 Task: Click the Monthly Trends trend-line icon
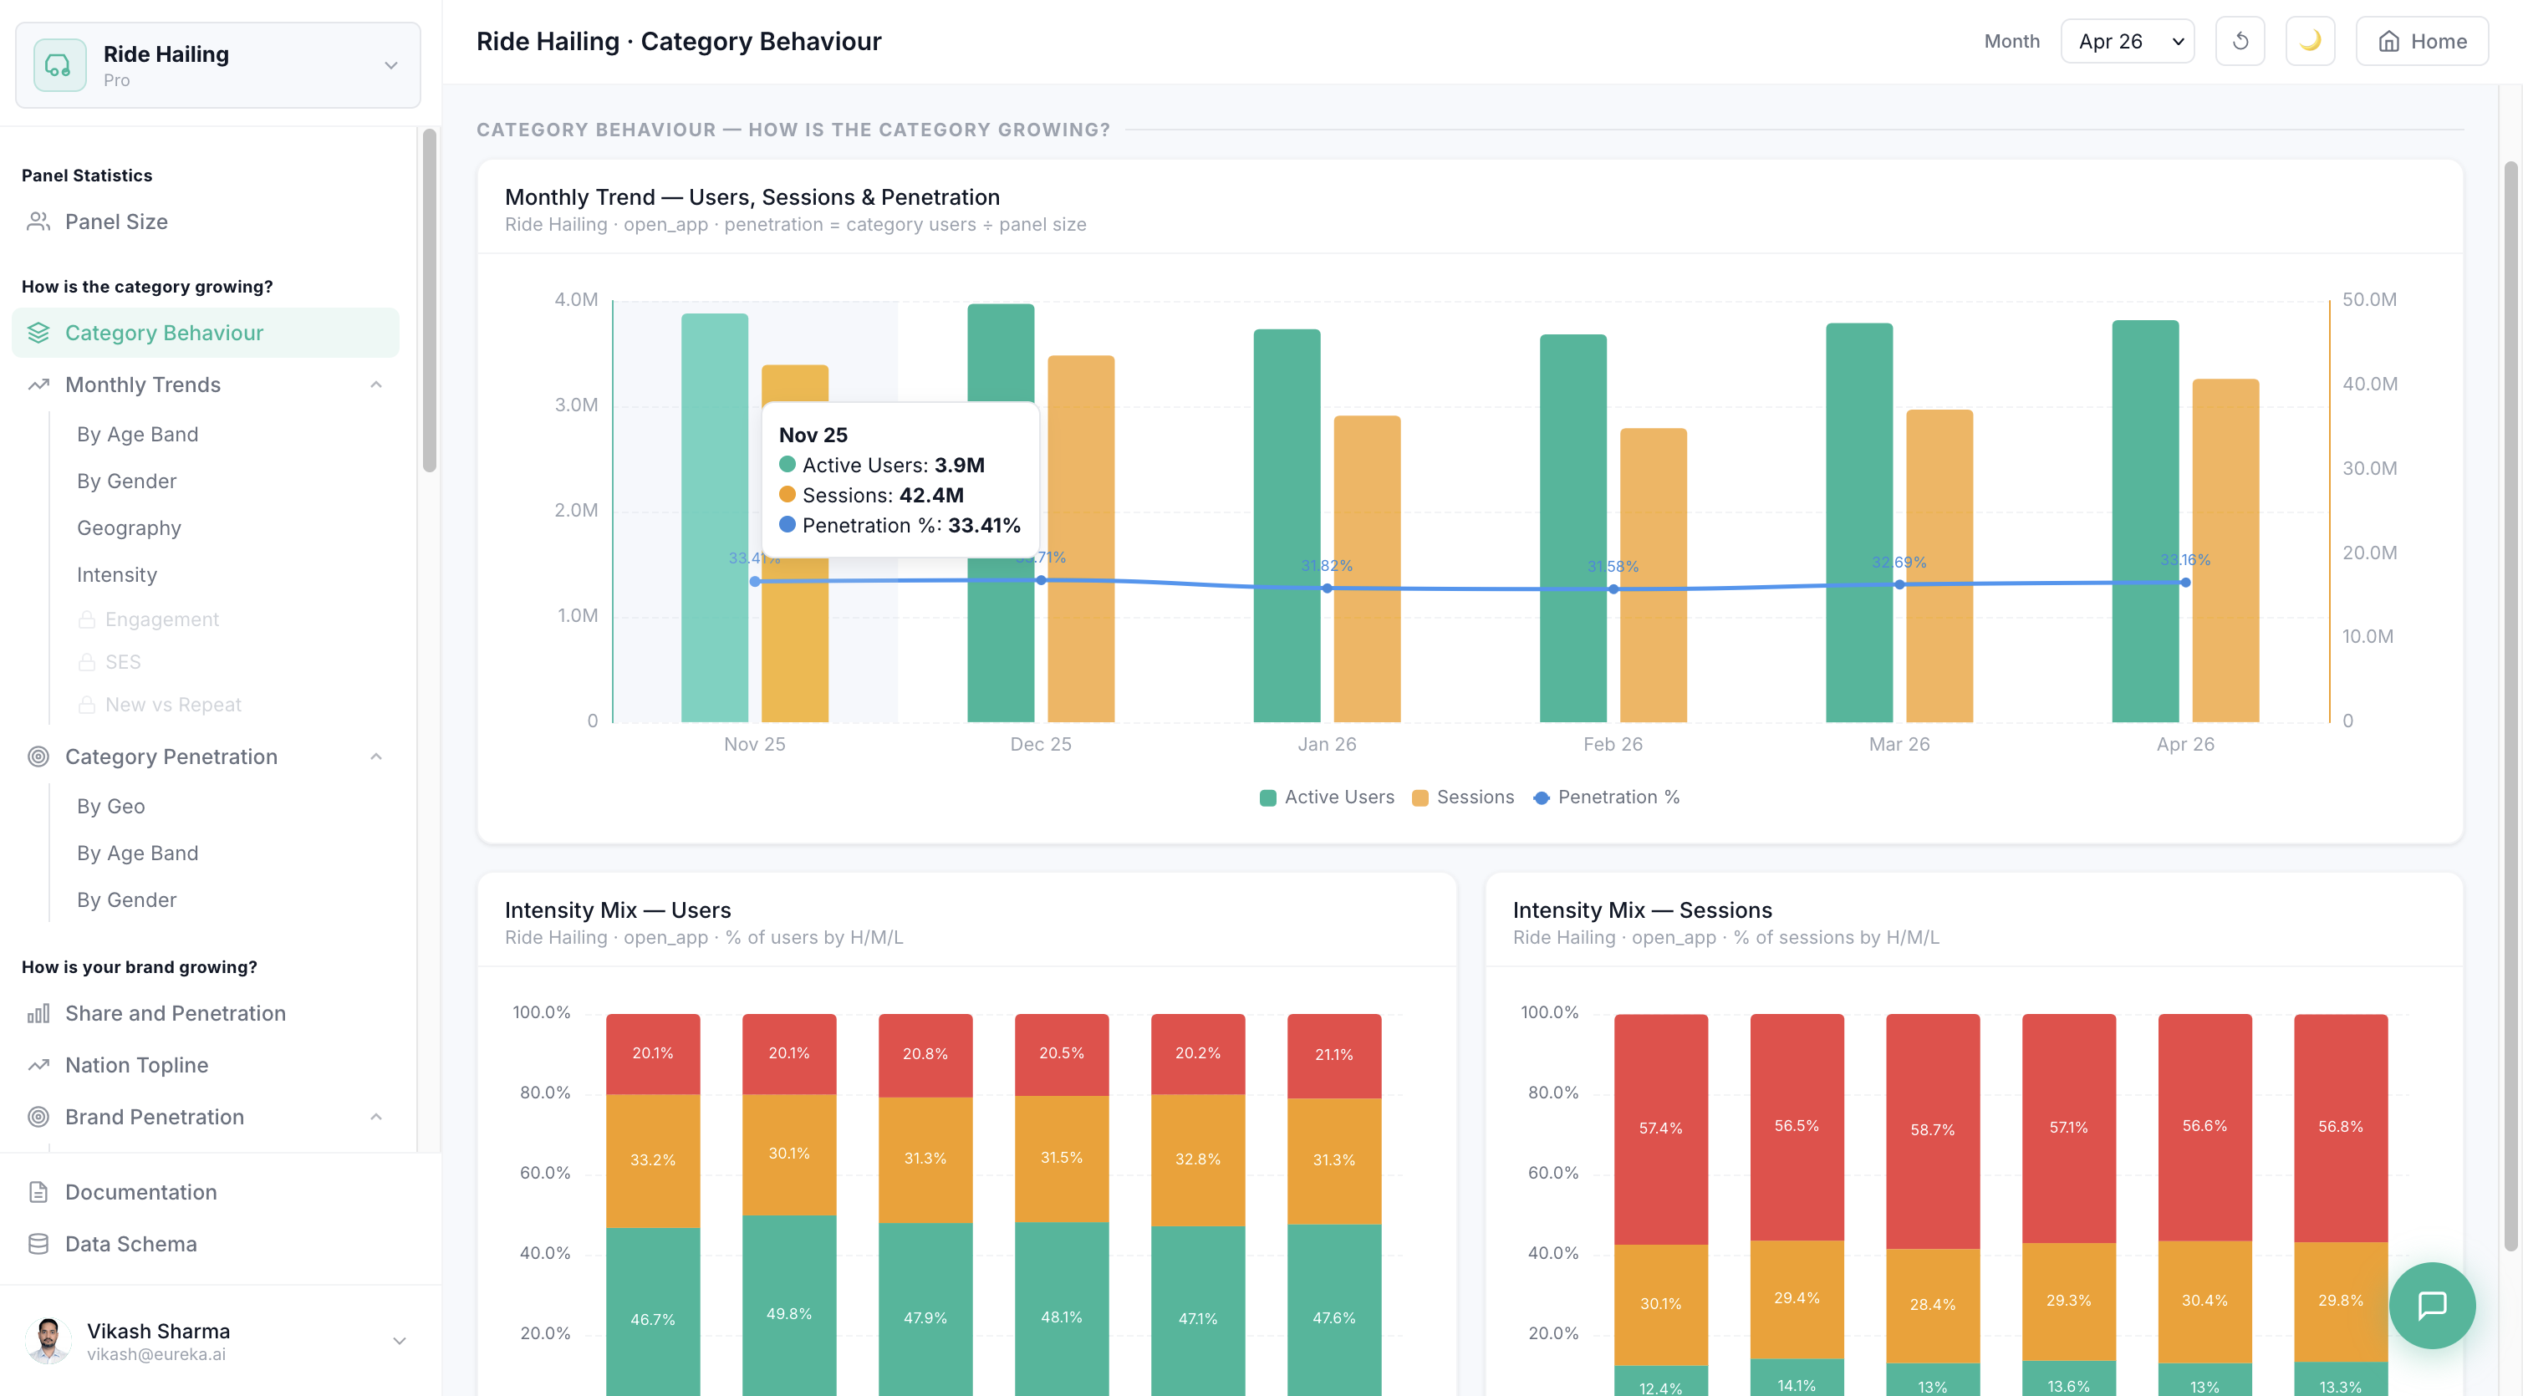click(x=38, y=385)
